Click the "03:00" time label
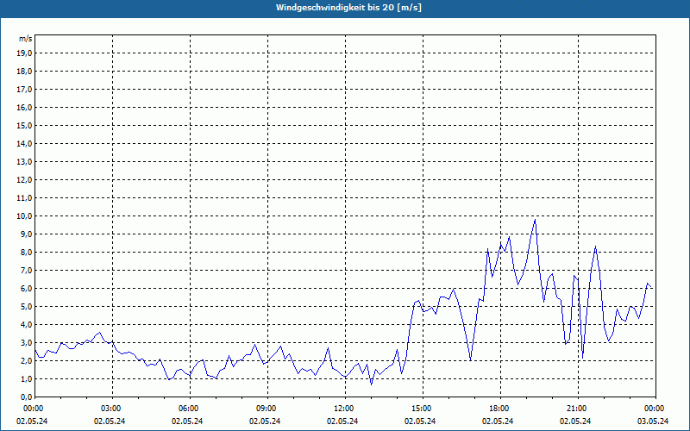Screen dimensions: 690x431 pos(110,409)
